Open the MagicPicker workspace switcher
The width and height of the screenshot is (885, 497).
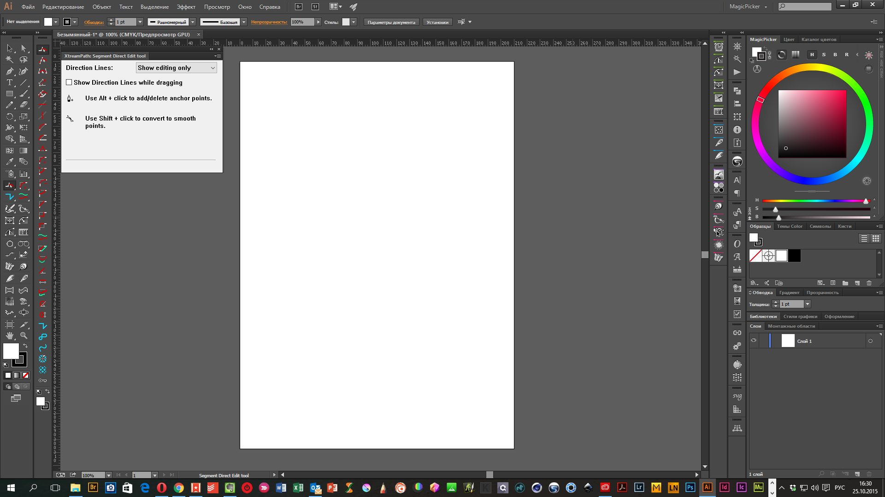[748, 6]
